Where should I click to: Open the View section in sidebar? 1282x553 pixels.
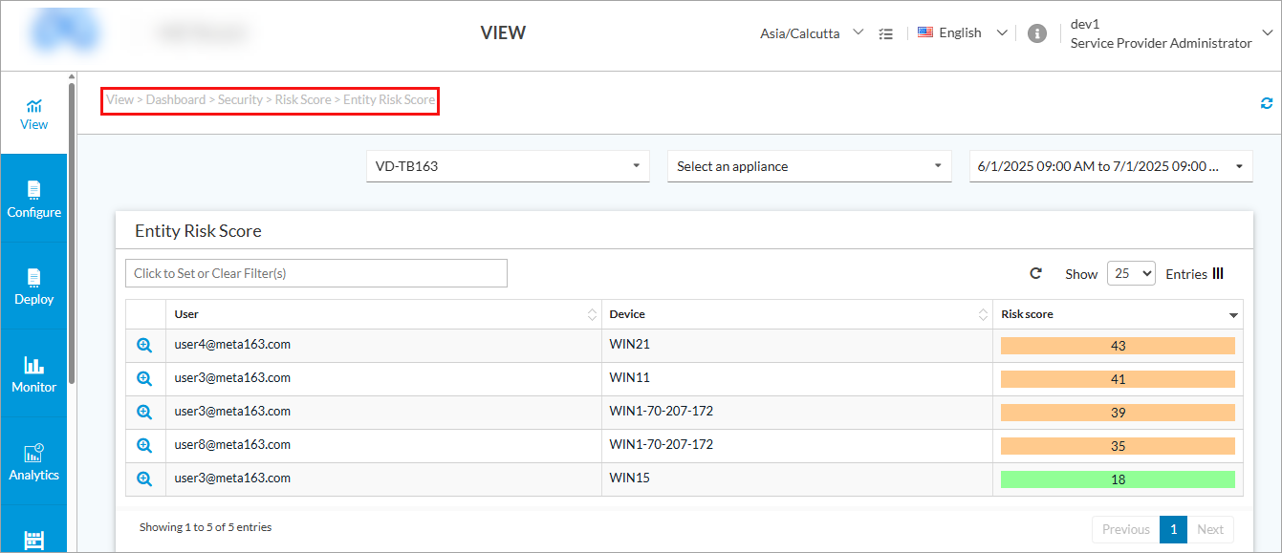[34, 114]
